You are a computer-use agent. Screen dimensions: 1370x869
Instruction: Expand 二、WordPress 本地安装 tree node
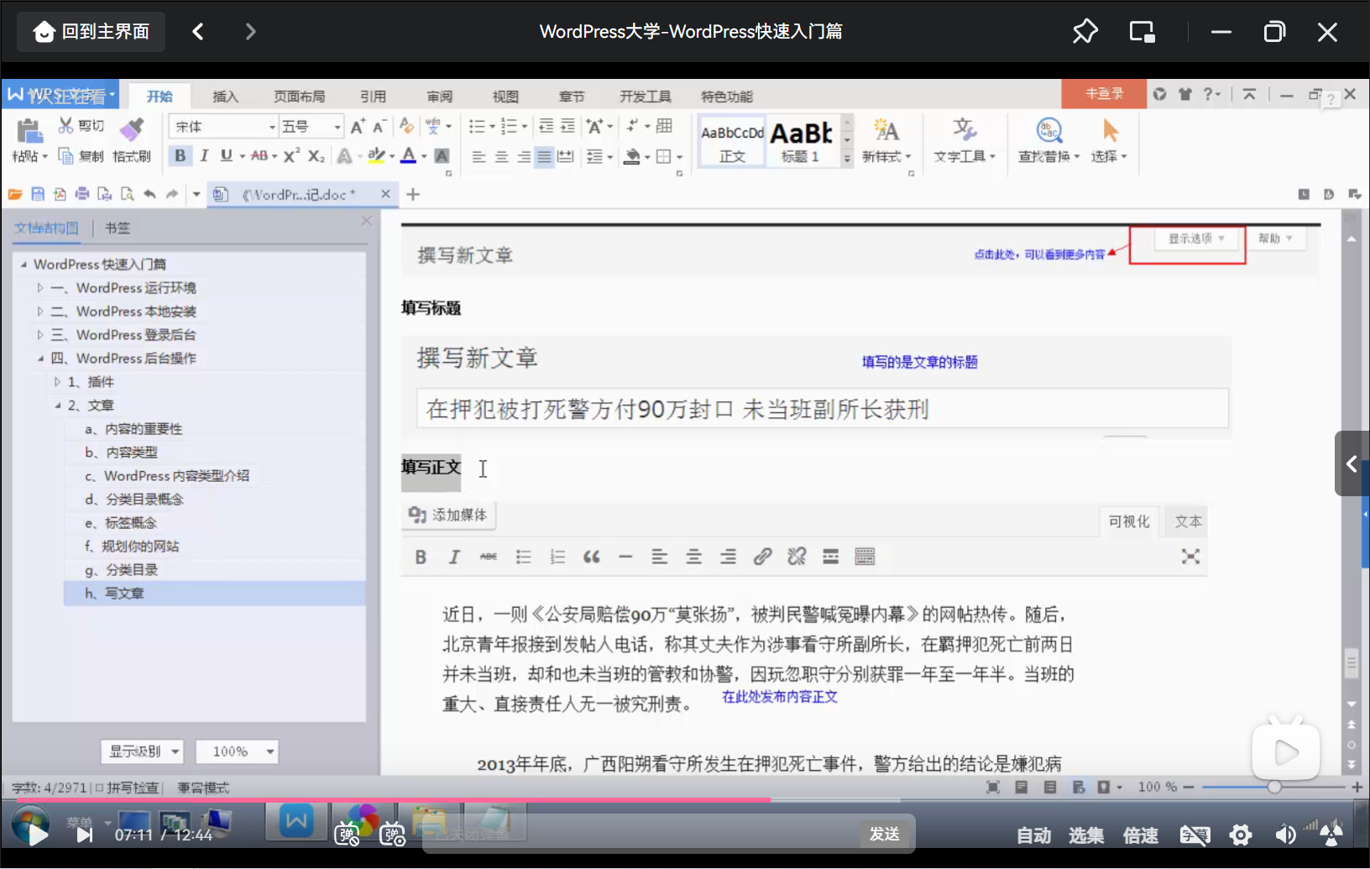click(x=39, y=311)
